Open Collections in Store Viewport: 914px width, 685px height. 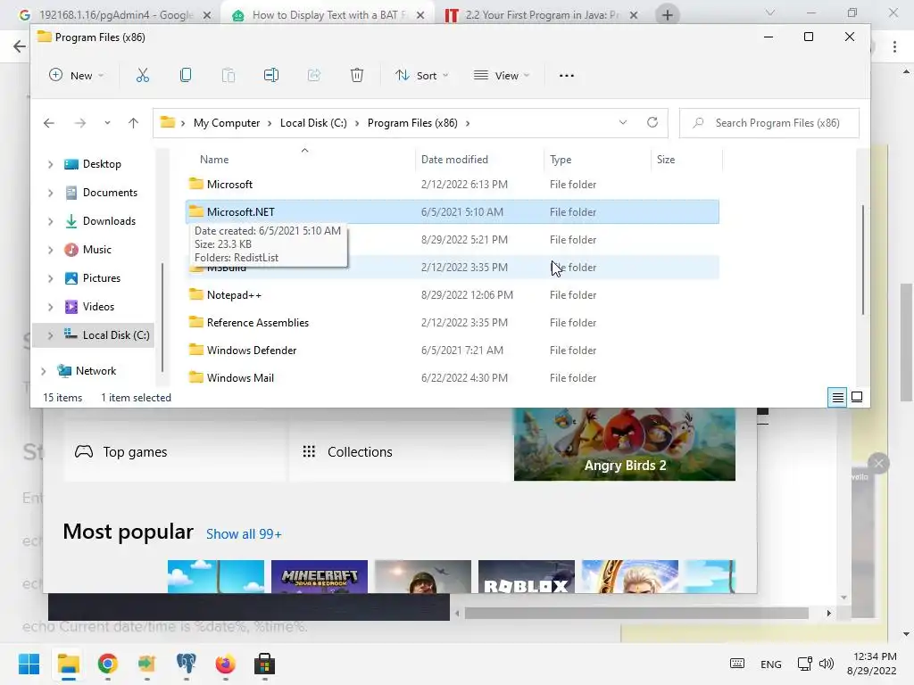(x=400, y=452)
